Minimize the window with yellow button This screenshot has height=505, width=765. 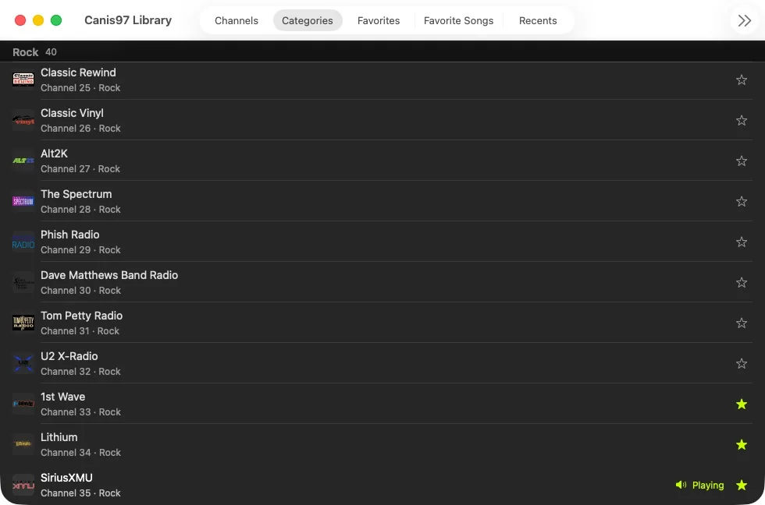pos(38,20)
